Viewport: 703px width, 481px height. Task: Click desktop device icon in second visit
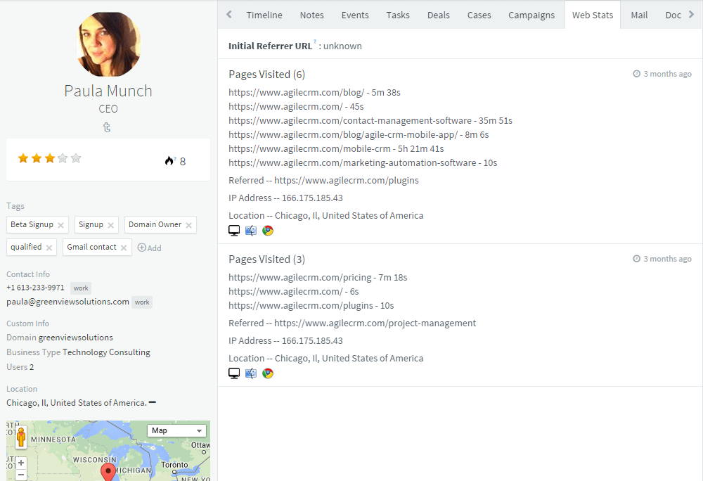pos(234,373)
